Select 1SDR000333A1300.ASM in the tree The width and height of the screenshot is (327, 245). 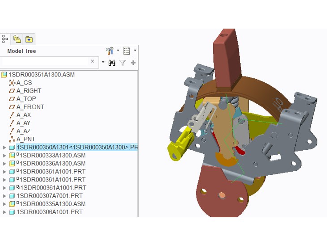(52, 155)
